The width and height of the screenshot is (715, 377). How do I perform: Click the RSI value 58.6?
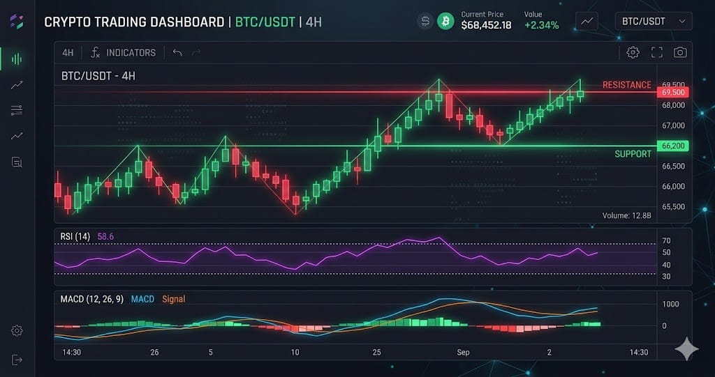(x=105, y=236)
